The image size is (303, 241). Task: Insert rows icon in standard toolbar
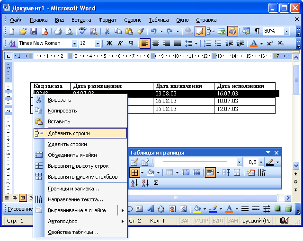point(210,31)
